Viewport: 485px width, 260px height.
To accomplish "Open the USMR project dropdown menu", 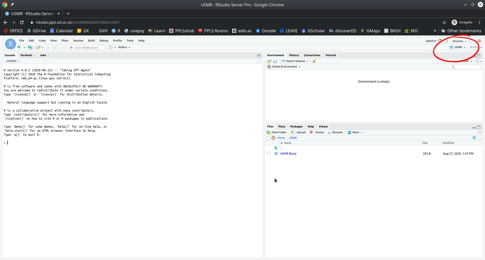I will click(458, 47).
